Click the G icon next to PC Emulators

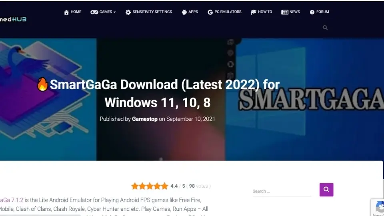click(210, 12)
